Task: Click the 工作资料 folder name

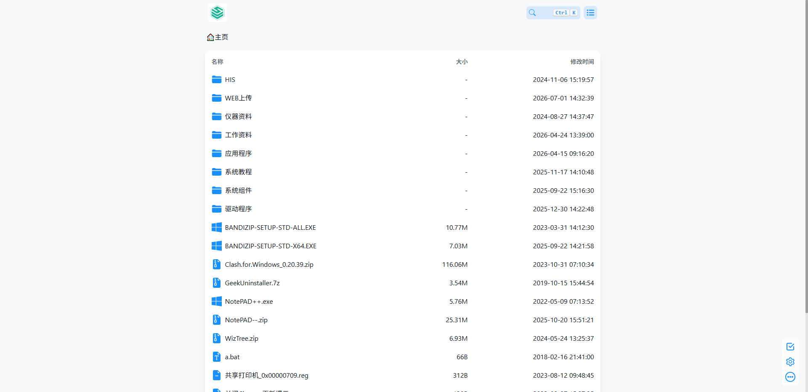Action: pos(238,135)
